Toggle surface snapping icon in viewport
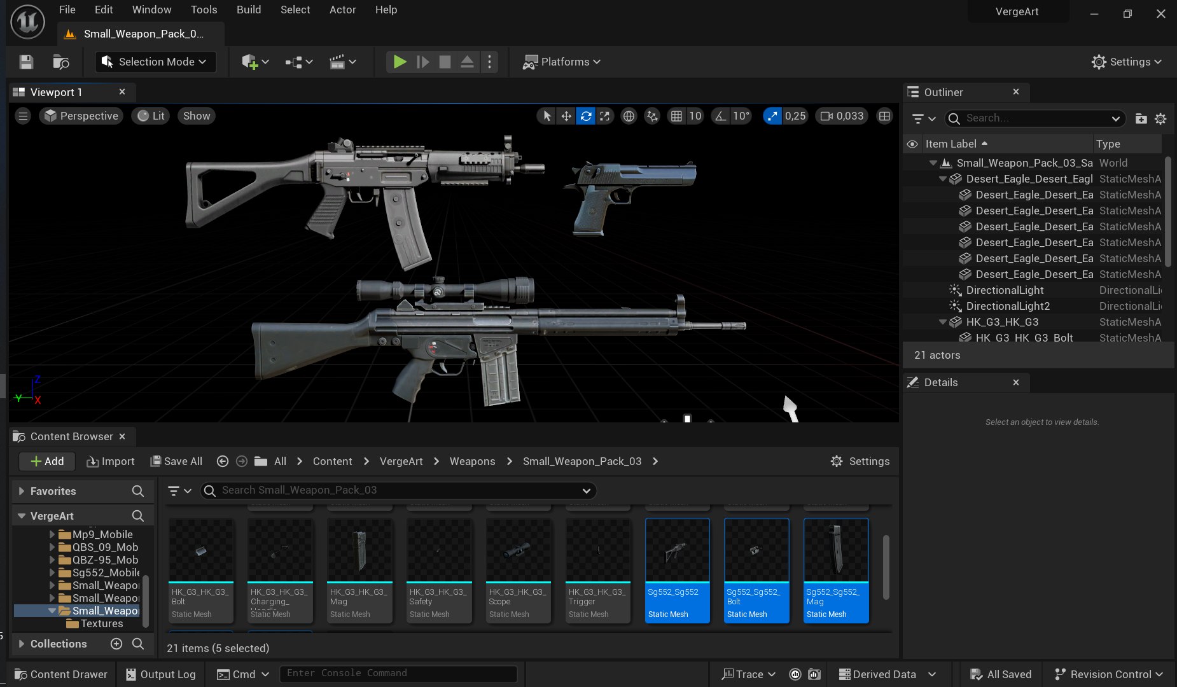 click(652, 116)
